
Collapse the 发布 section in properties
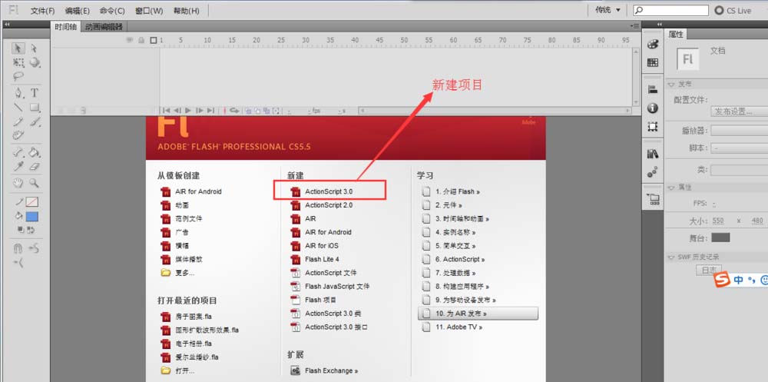tap(671, 85)
